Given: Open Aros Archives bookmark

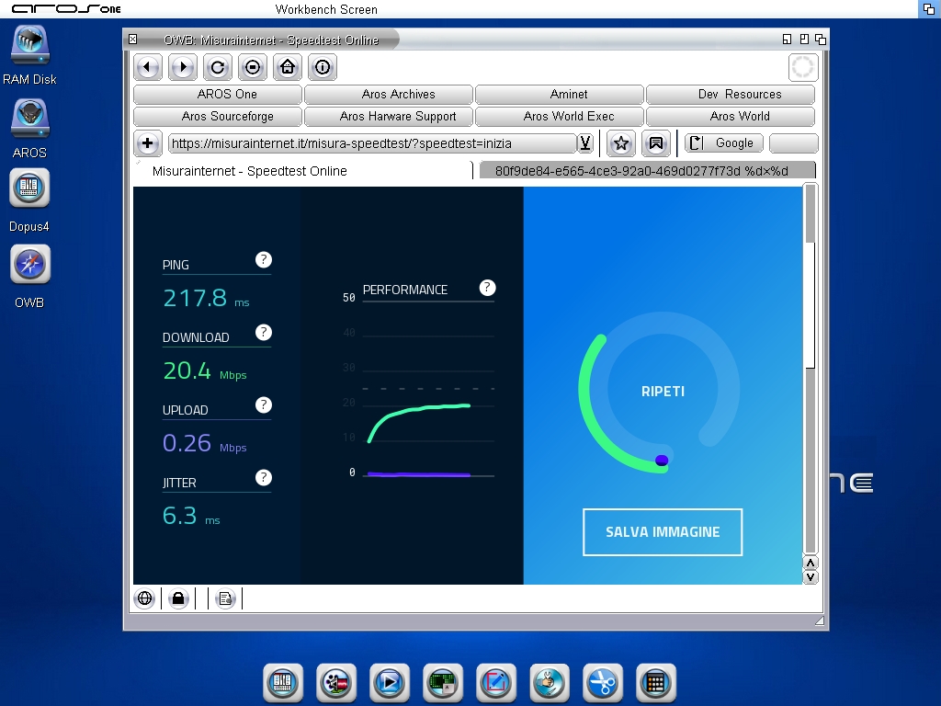Looking at the screenshot, I should click(x=389, y=95).
